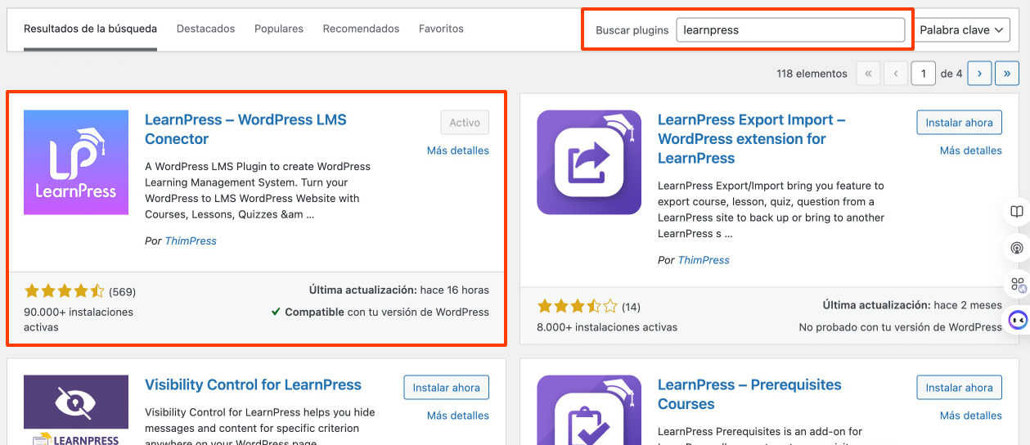Jump to last page of results
The image size is (1030, 445).
click(x=1006, y=74)
